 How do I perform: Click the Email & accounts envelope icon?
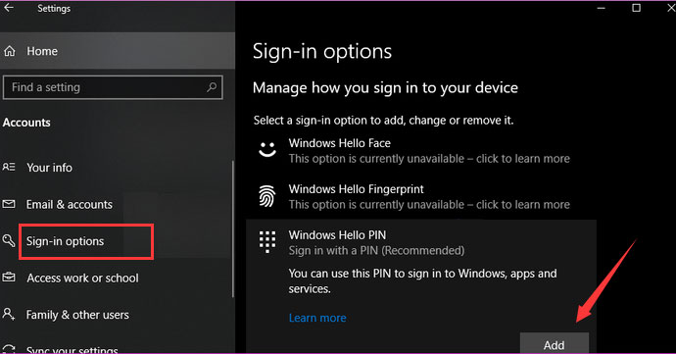[x=9, y=204]
